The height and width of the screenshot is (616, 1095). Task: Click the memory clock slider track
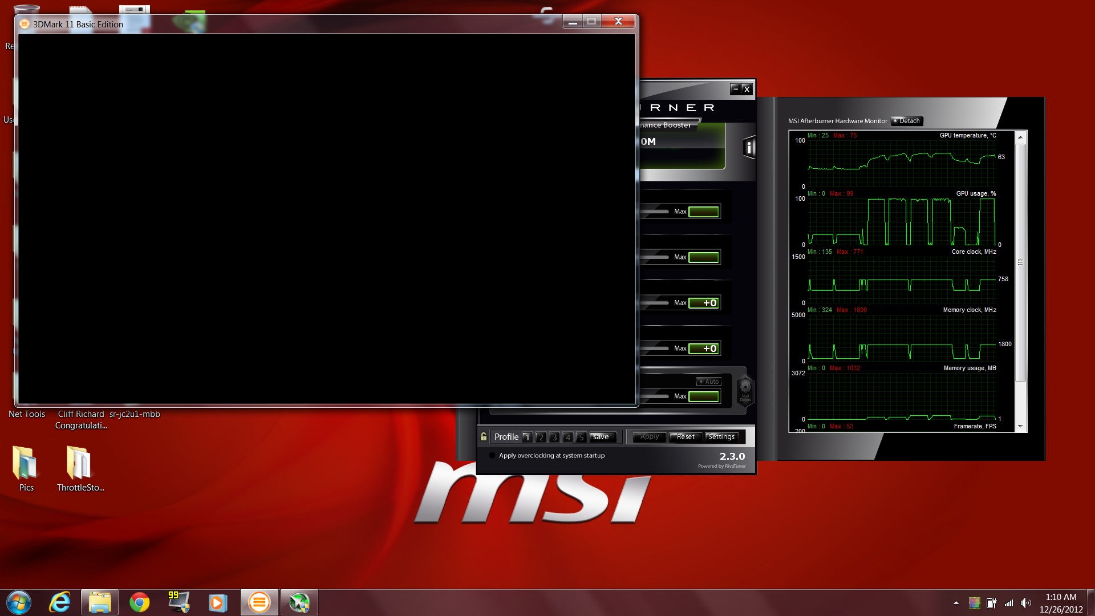[654, 348]
